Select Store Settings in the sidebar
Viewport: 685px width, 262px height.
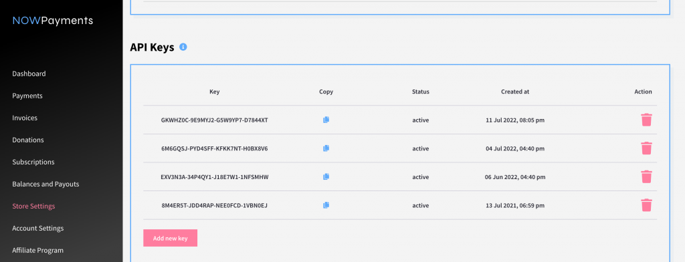[33, 206]
